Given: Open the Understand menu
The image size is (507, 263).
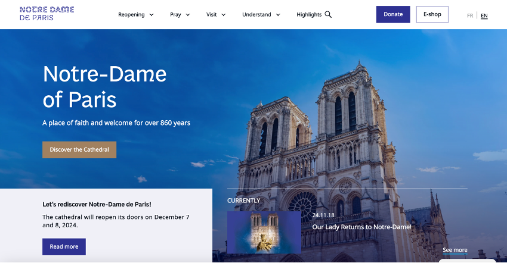Looking at the screenshot, I should click(256, 14).
